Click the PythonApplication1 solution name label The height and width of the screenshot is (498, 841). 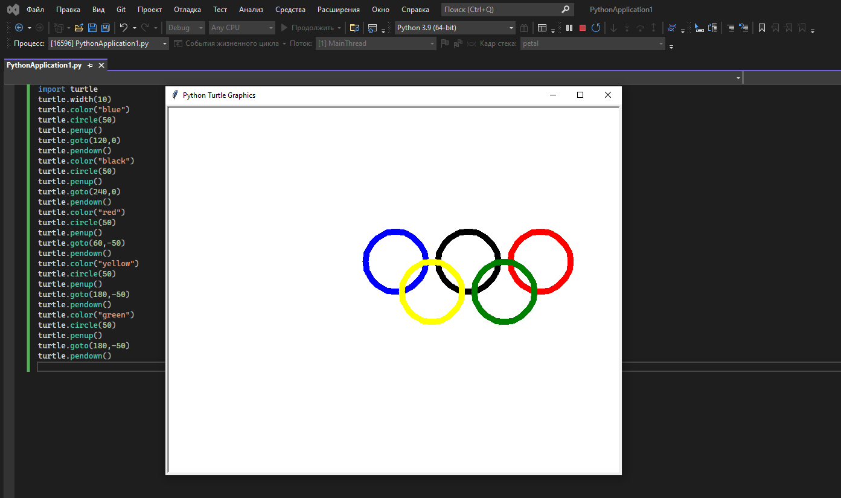pos(621,10)
